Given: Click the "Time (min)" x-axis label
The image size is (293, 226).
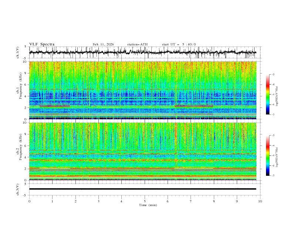Looking at the screenshot, I should (x=148, y=205).
